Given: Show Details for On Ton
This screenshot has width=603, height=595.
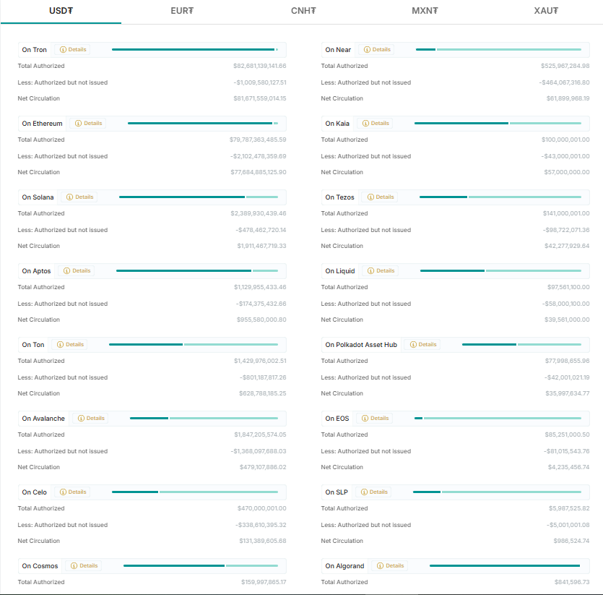Looking at the screenshot, I should point(70,345).
